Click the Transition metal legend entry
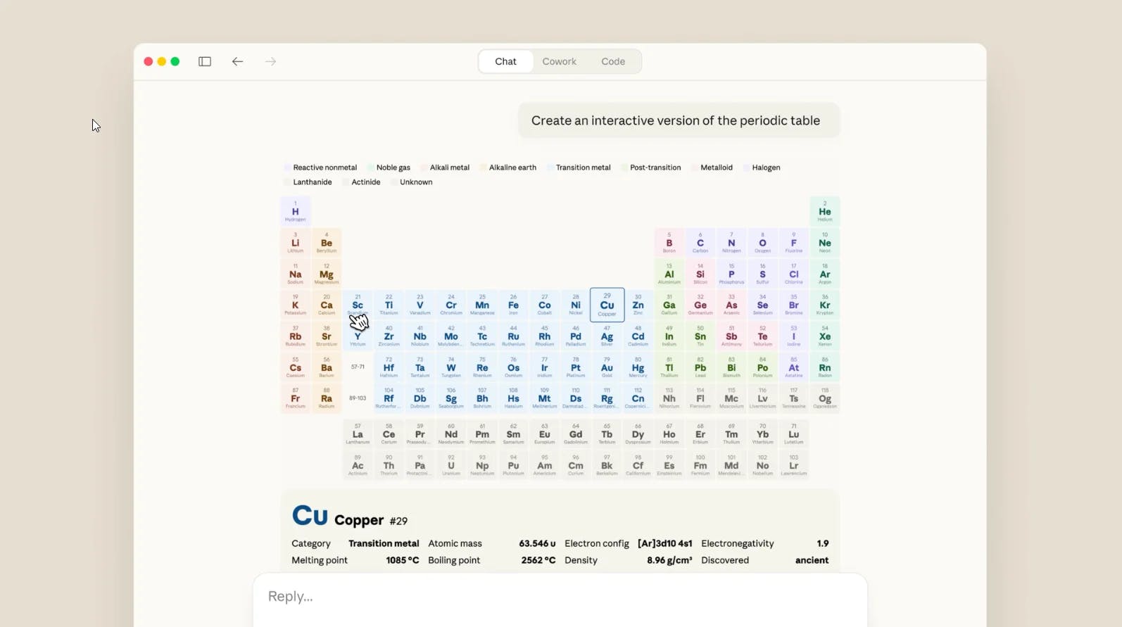This screenshot has height=627, width=1122. tap(578, 167)
